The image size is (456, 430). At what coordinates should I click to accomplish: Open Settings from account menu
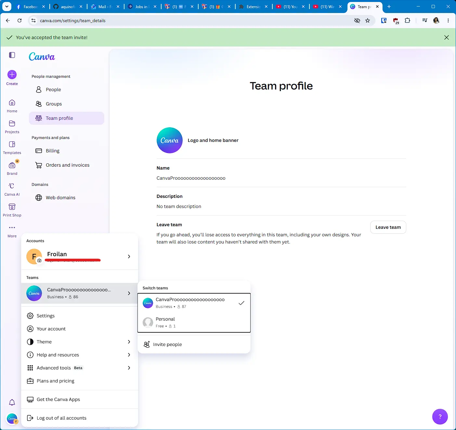click(80, 316)
